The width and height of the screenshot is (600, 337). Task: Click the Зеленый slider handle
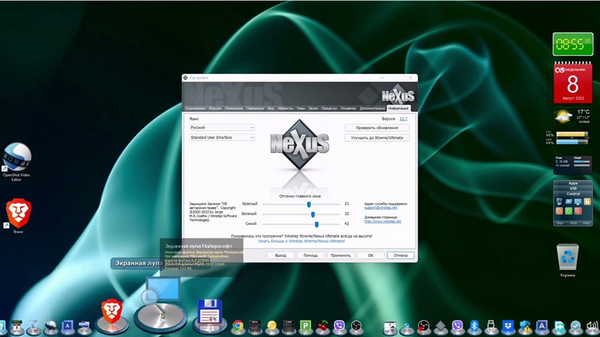[x=313, y=214]
